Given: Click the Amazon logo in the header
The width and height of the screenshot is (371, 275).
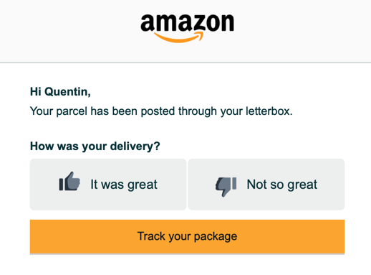Looking at the screenshot, I should tap(187, 29).
